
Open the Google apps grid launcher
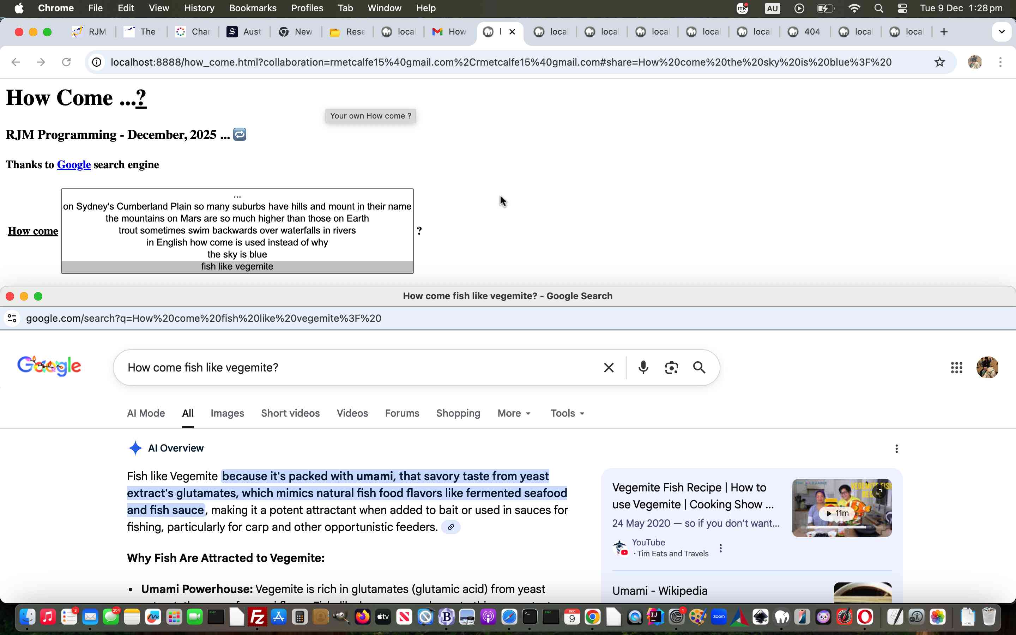click(x=957, y=367)
